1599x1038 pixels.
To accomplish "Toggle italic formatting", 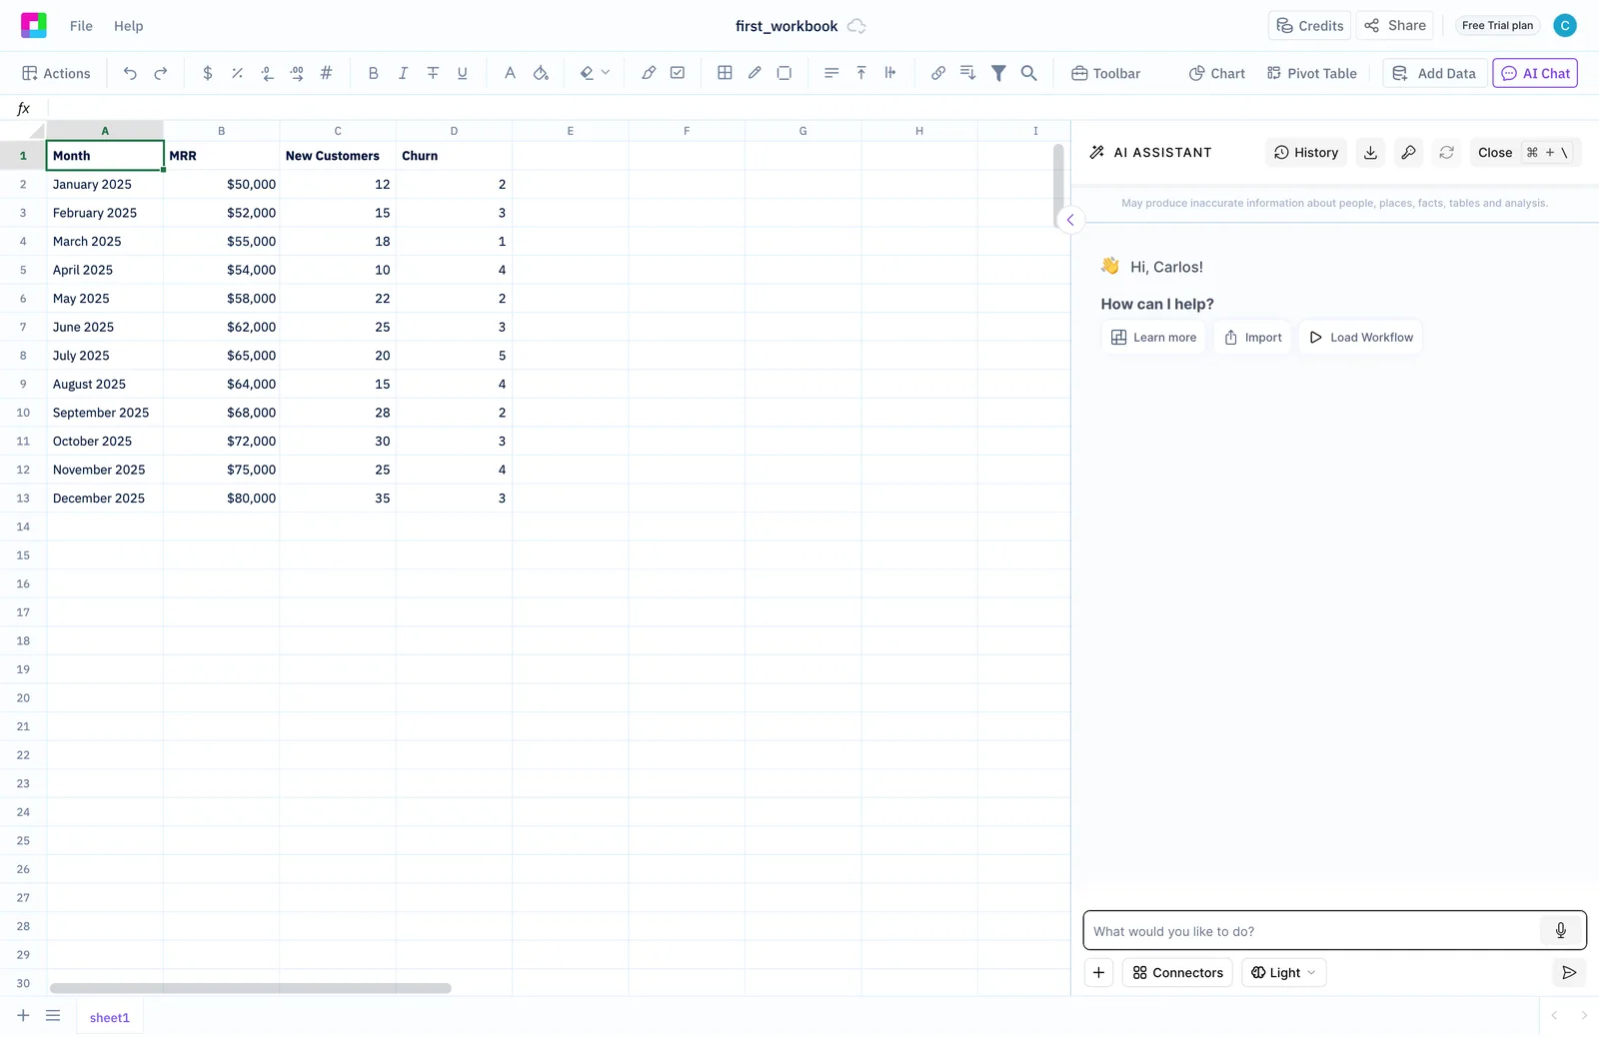I will click(403, 73).
